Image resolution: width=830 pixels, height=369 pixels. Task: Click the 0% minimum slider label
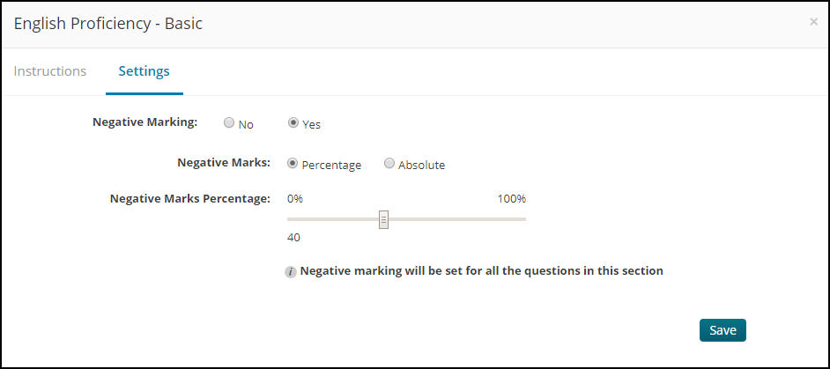pos(295,199)
